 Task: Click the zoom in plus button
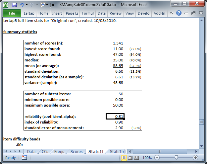click(x=195, y=158)
